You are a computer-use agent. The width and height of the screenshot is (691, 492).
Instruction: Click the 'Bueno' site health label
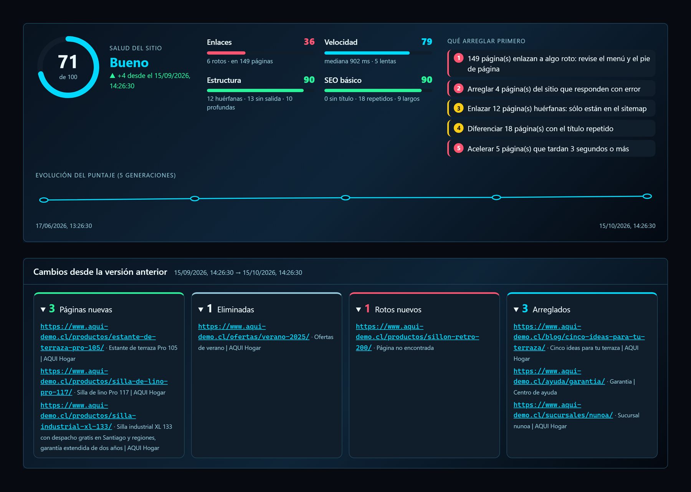coord(129,63)
